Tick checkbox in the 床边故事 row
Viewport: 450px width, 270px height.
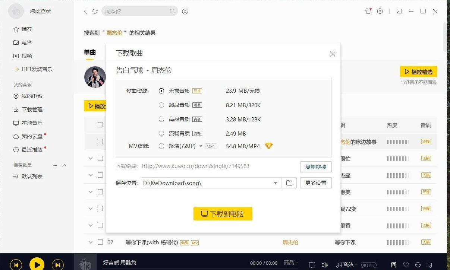(x=100, y=142)
